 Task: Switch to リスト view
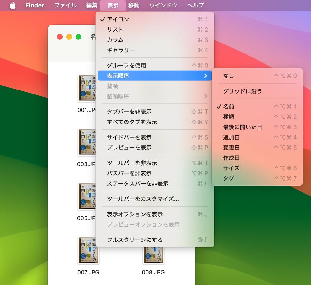[155, 30]
